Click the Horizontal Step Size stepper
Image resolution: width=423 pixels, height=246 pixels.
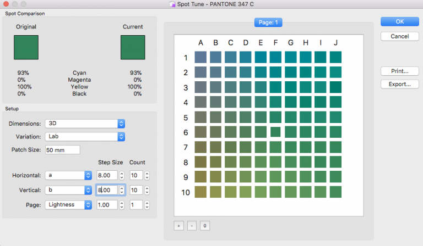[x=121, y=175]
